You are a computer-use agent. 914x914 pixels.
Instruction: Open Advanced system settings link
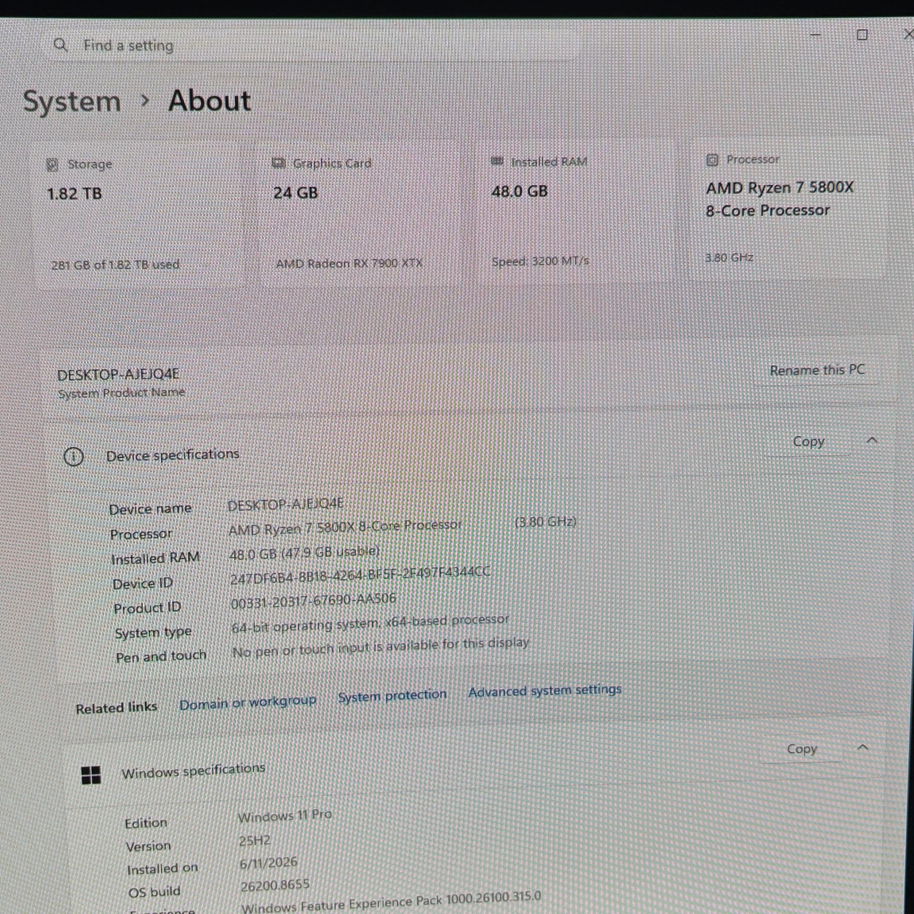(x=544, y=691)
